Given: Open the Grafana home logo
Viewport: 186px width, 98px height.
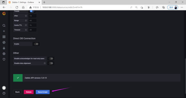Looking at the screenshot, I should pos(4,14).
